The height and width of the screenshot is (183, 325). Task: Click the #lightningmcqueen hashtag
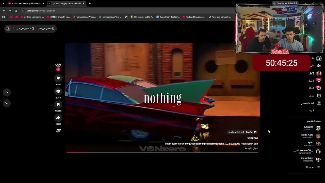click(x=213, y=144)
